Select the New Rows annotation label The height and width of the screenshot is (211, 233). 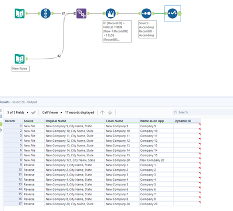click(20, 69)
